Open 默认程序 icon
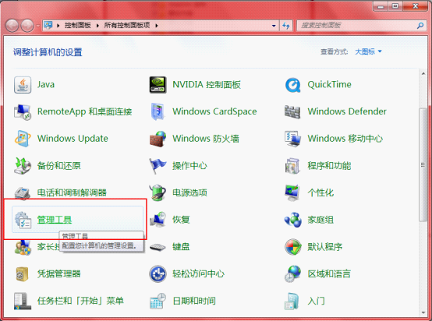Screen dimensions: 432x321 292,247
